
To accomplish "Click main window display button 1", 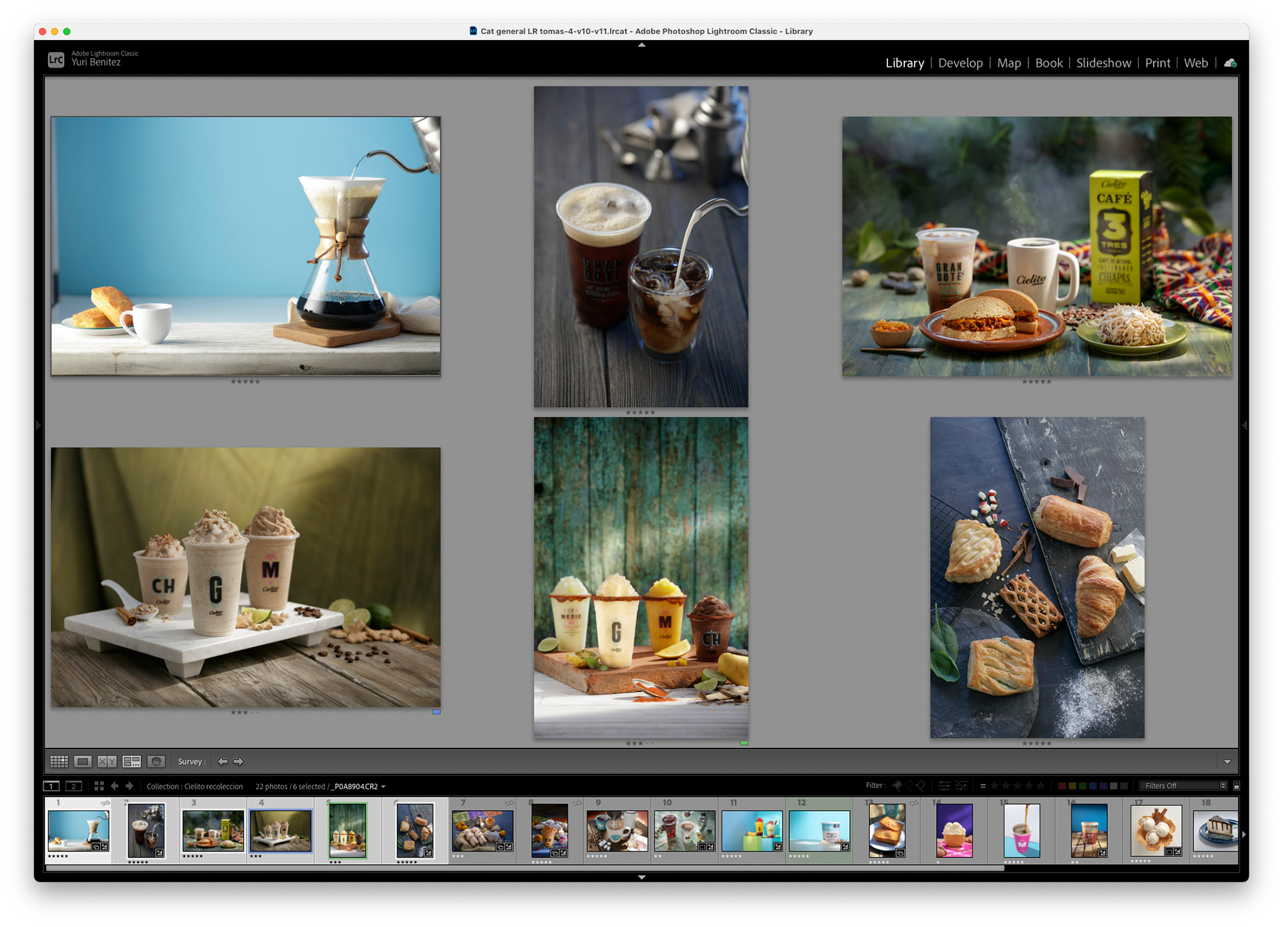I will (x=51, y=786).
